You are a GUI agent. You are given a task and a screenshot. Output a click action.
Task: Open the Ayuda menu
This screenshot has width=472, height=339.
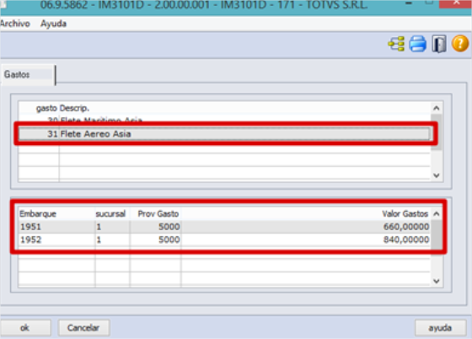(x=53, y=24)
